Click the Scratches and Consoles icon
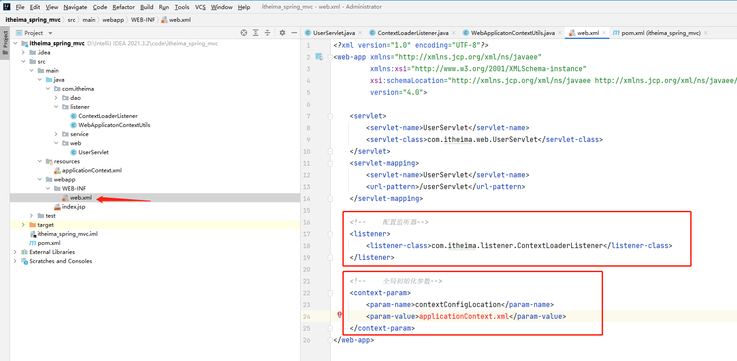The height and width of the screenshot is (361, 737). click(x=25, y=261)
